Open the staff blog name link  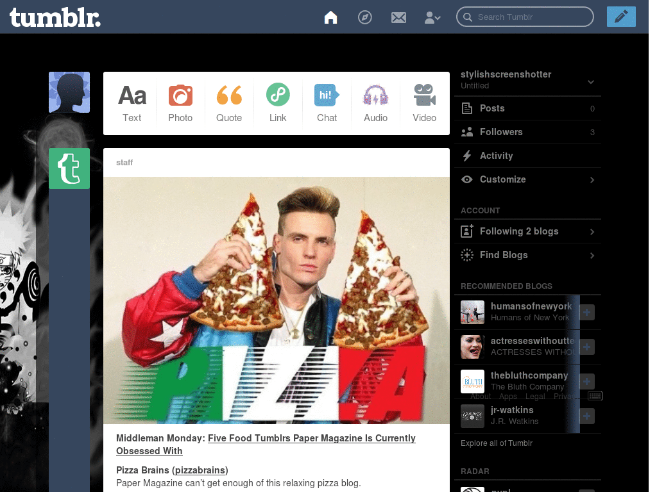124,162
